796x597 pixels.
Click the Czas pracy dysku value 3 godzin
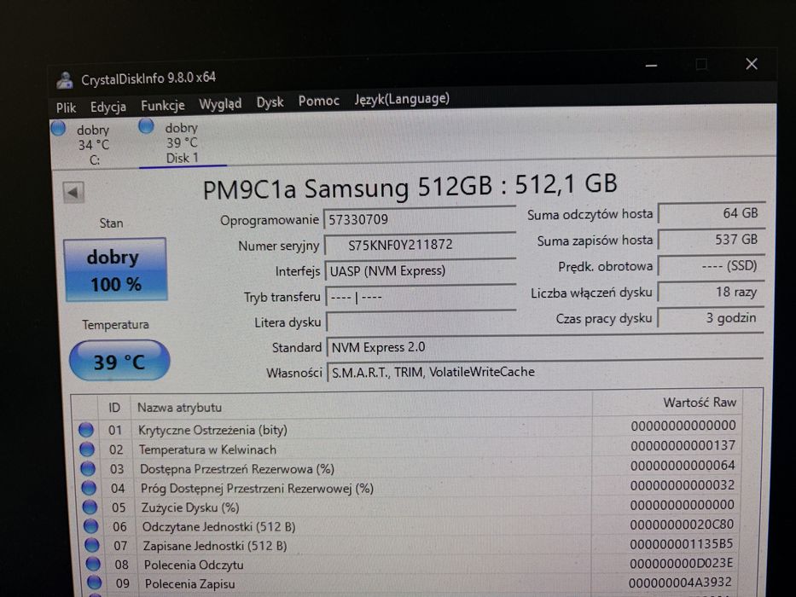(712, 318)
